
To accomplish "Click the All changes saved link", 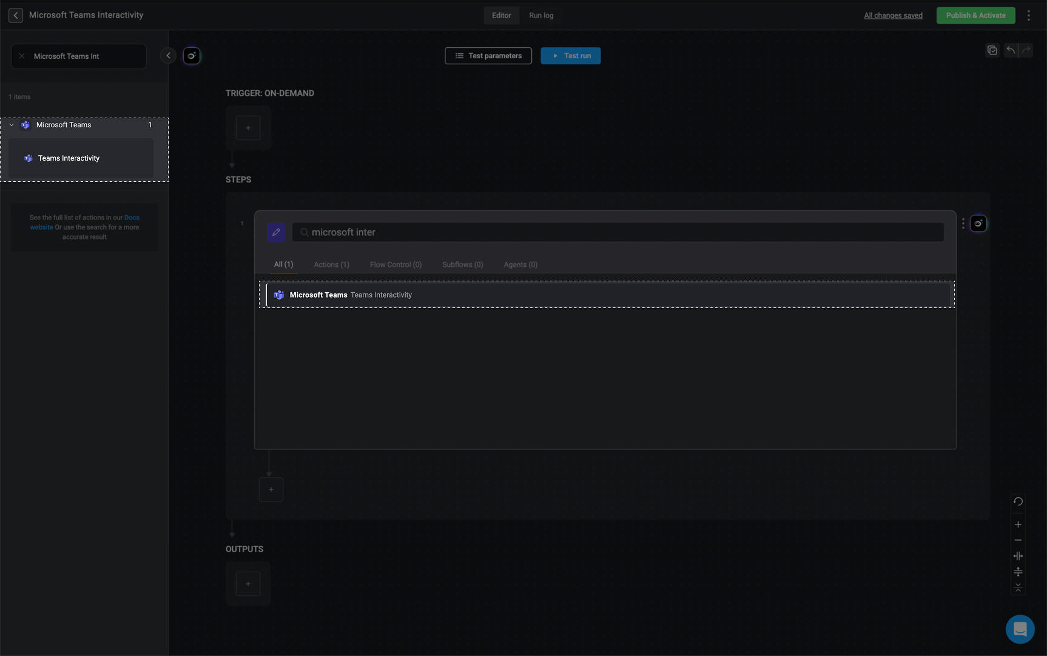I will click(893, 16).
